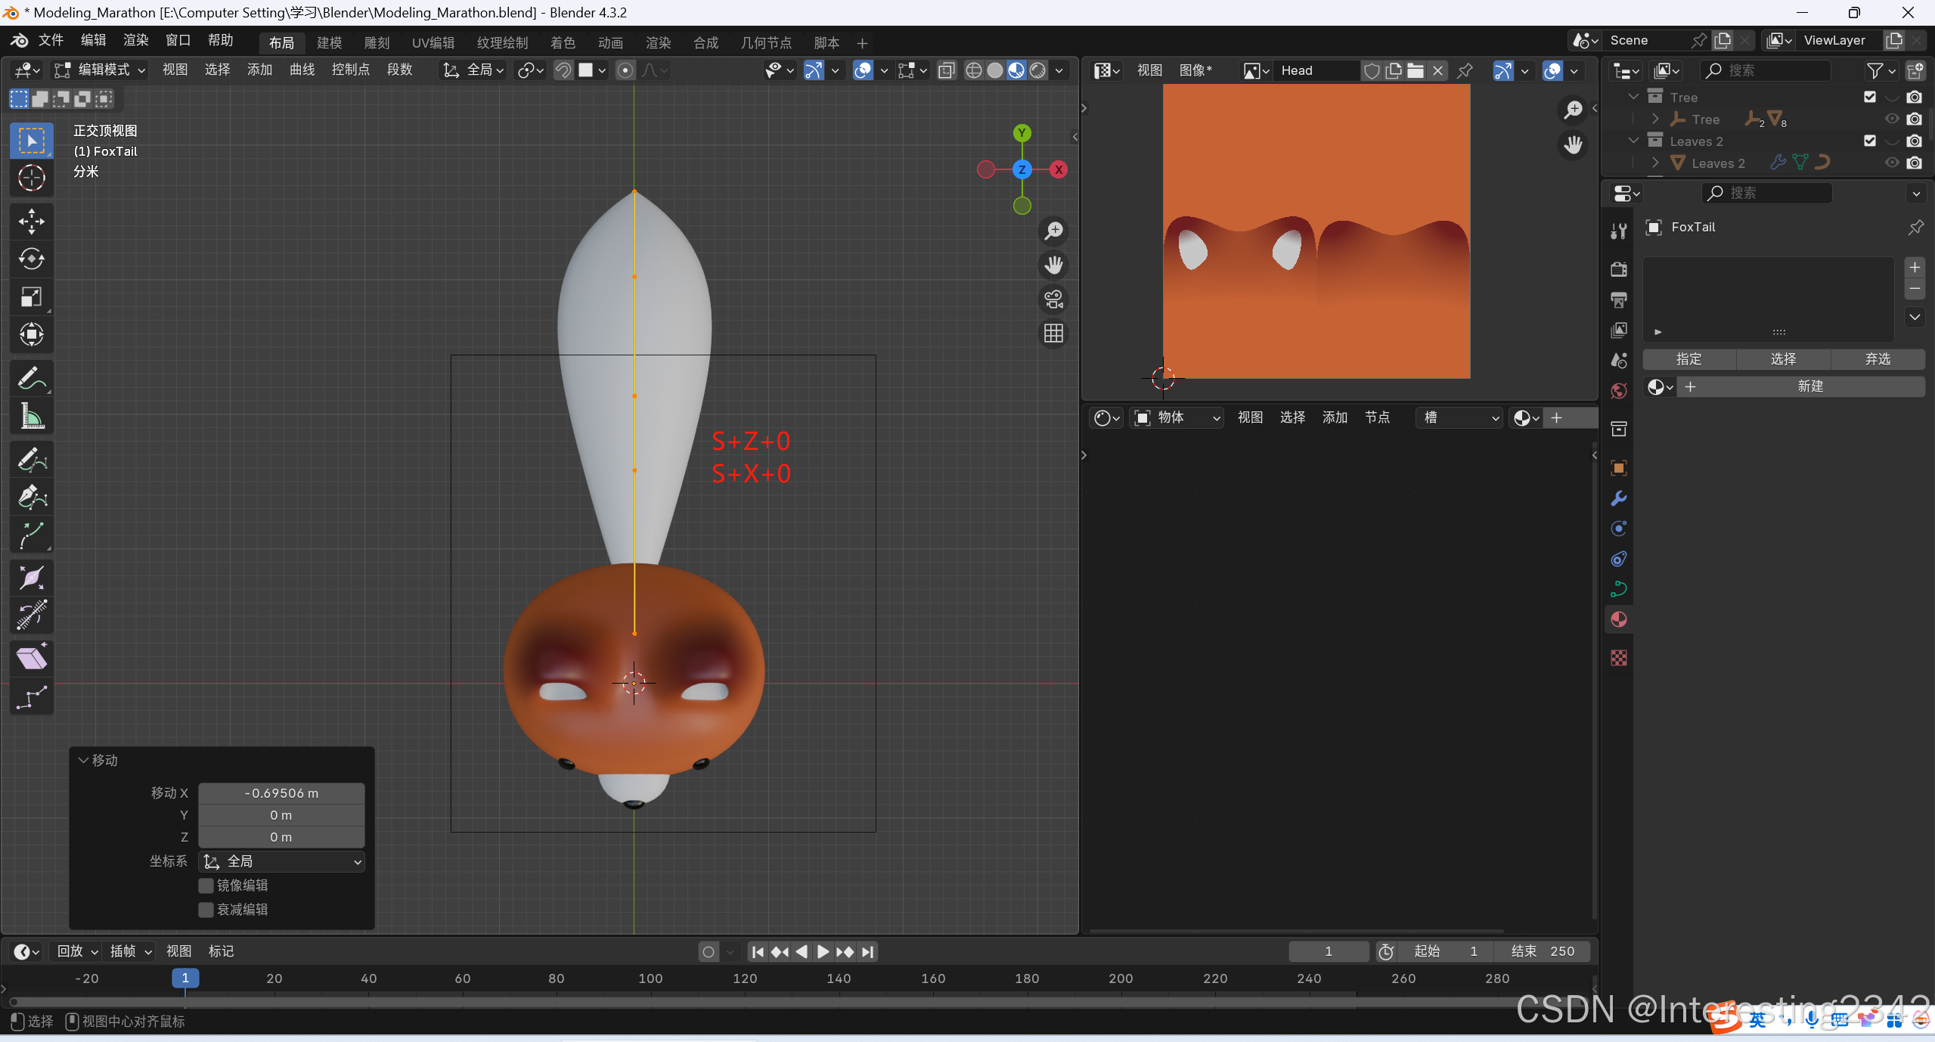Open the 坐标系 全局 dropdown

tap(281, 861)
